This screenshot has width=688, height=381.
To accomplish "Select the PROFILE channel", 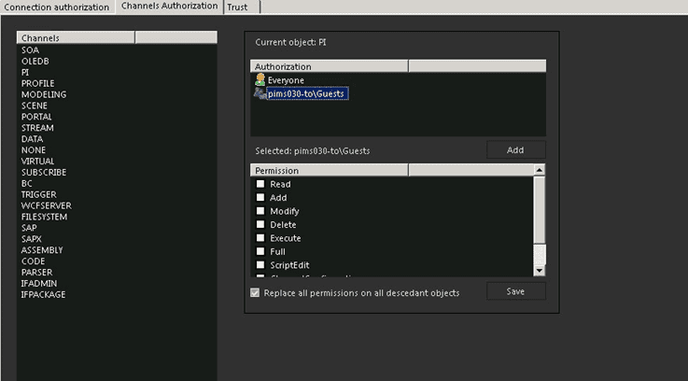I will pyautogui.click(x=37, y=83).
